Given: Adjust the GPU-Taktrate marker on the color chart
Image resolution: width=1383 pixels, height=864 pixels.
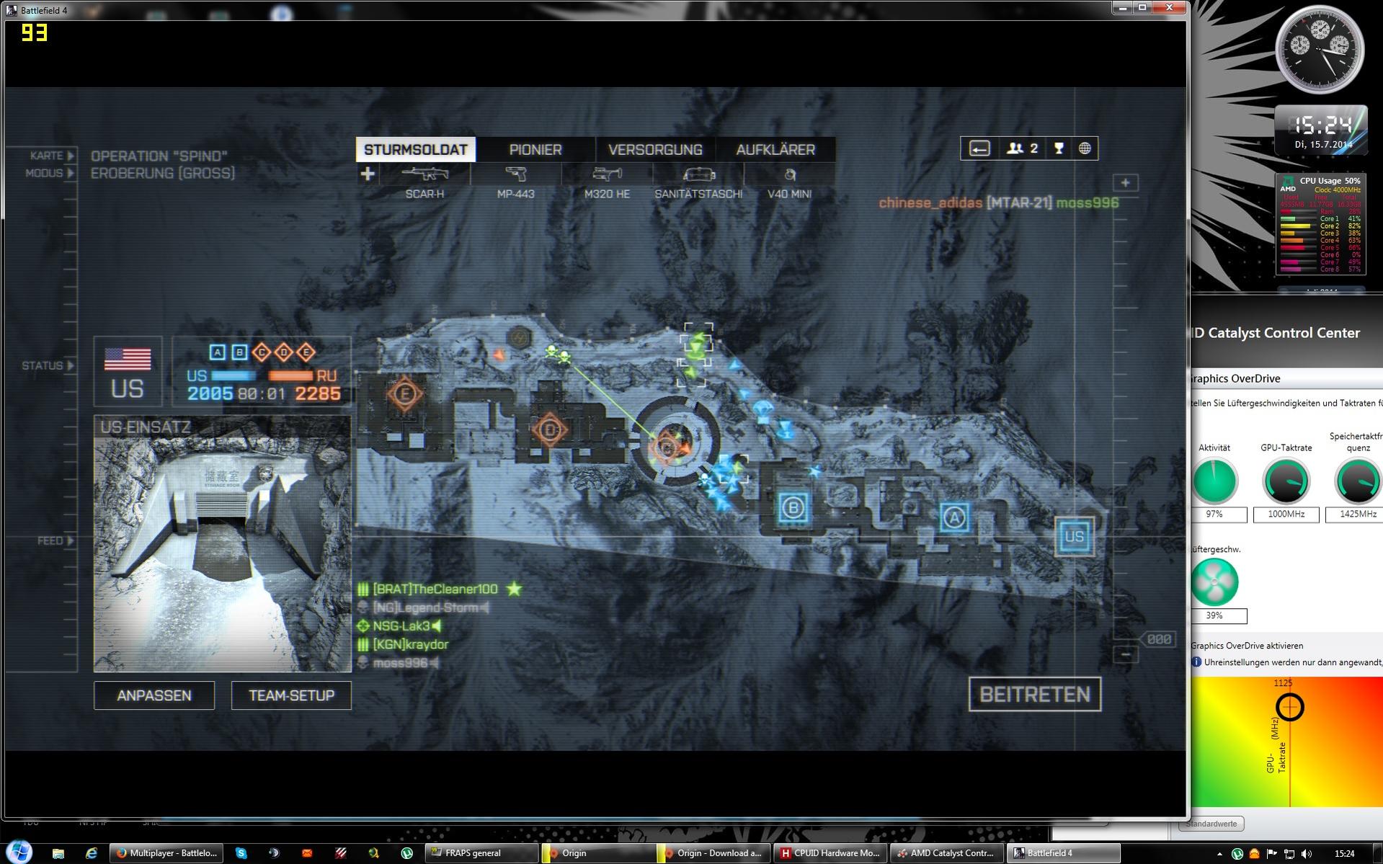Looking at the screenshot, I should click(x=1289, y=707).
